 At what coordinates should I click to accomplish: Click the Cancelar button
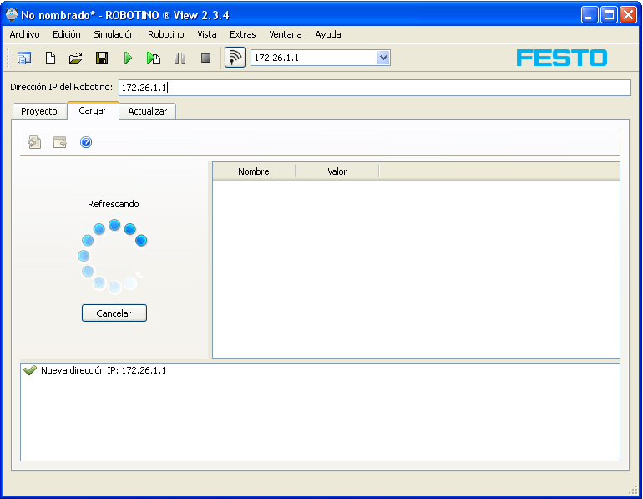(x=114, y=313)
